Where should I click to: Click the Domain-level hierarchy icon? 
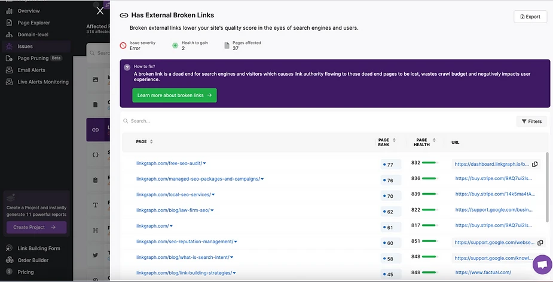pos(10,35)
